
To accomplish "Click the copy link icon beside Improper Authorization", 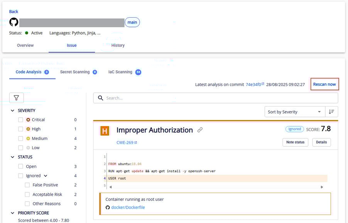I will click(200, 130).
